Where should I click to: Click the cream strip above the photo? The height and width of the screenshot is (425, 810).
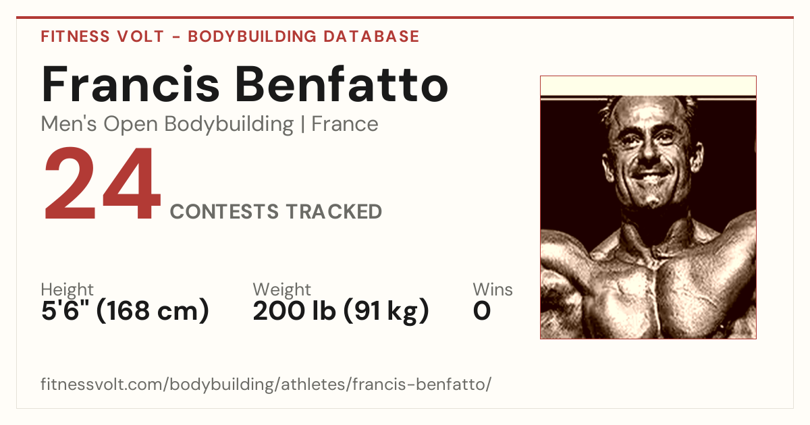click(x=648, y=85)
